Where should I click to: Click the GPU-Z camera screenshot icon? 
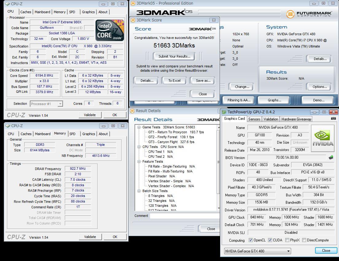click(x=333, y=119)
